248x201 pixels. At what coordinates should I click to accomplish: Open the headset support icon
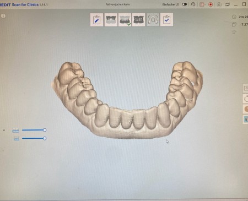point(193,4)
